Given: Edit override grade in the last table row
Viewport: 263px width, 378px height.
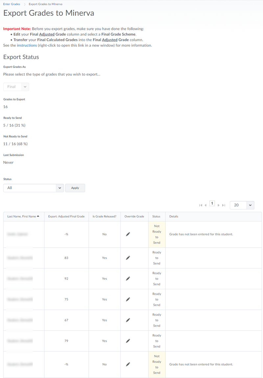Looking at the screenshot, I should tap(128, 364).
